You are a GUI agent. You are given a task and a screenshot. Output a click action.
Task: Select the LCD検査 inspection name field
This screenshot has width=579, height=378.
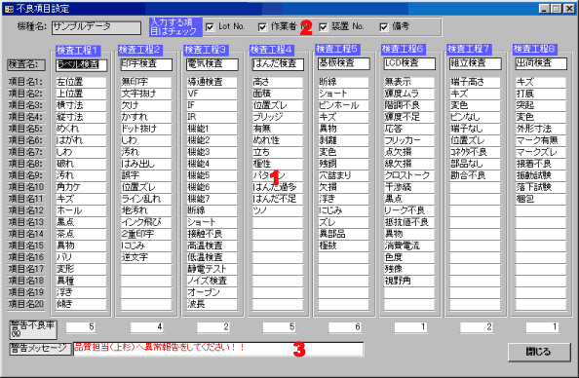(409, 63)
